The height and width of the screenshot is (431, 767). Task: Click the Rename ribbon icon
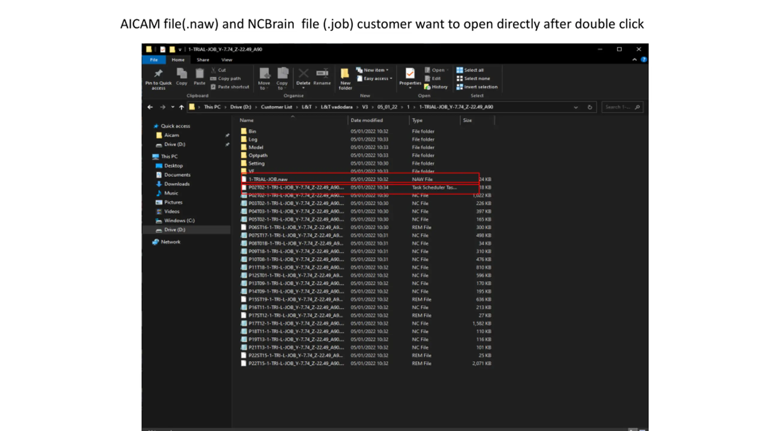(322, 77)
